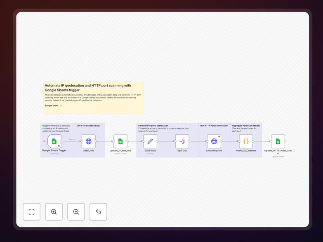Click the fit-to-view canvas button

pos(31,212)
